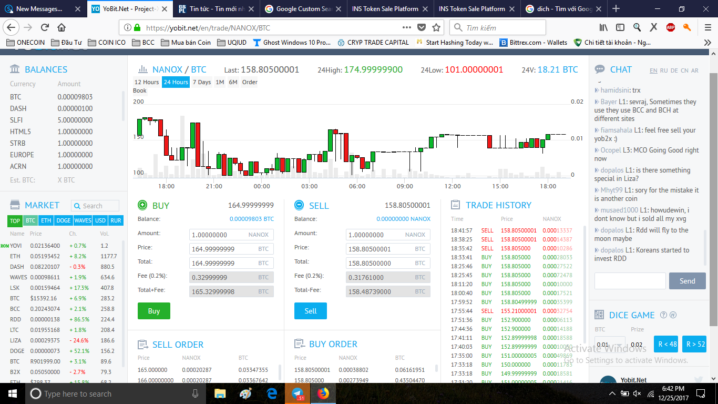Switch to the Google Custom Search browser tab

tap(304, 8)
